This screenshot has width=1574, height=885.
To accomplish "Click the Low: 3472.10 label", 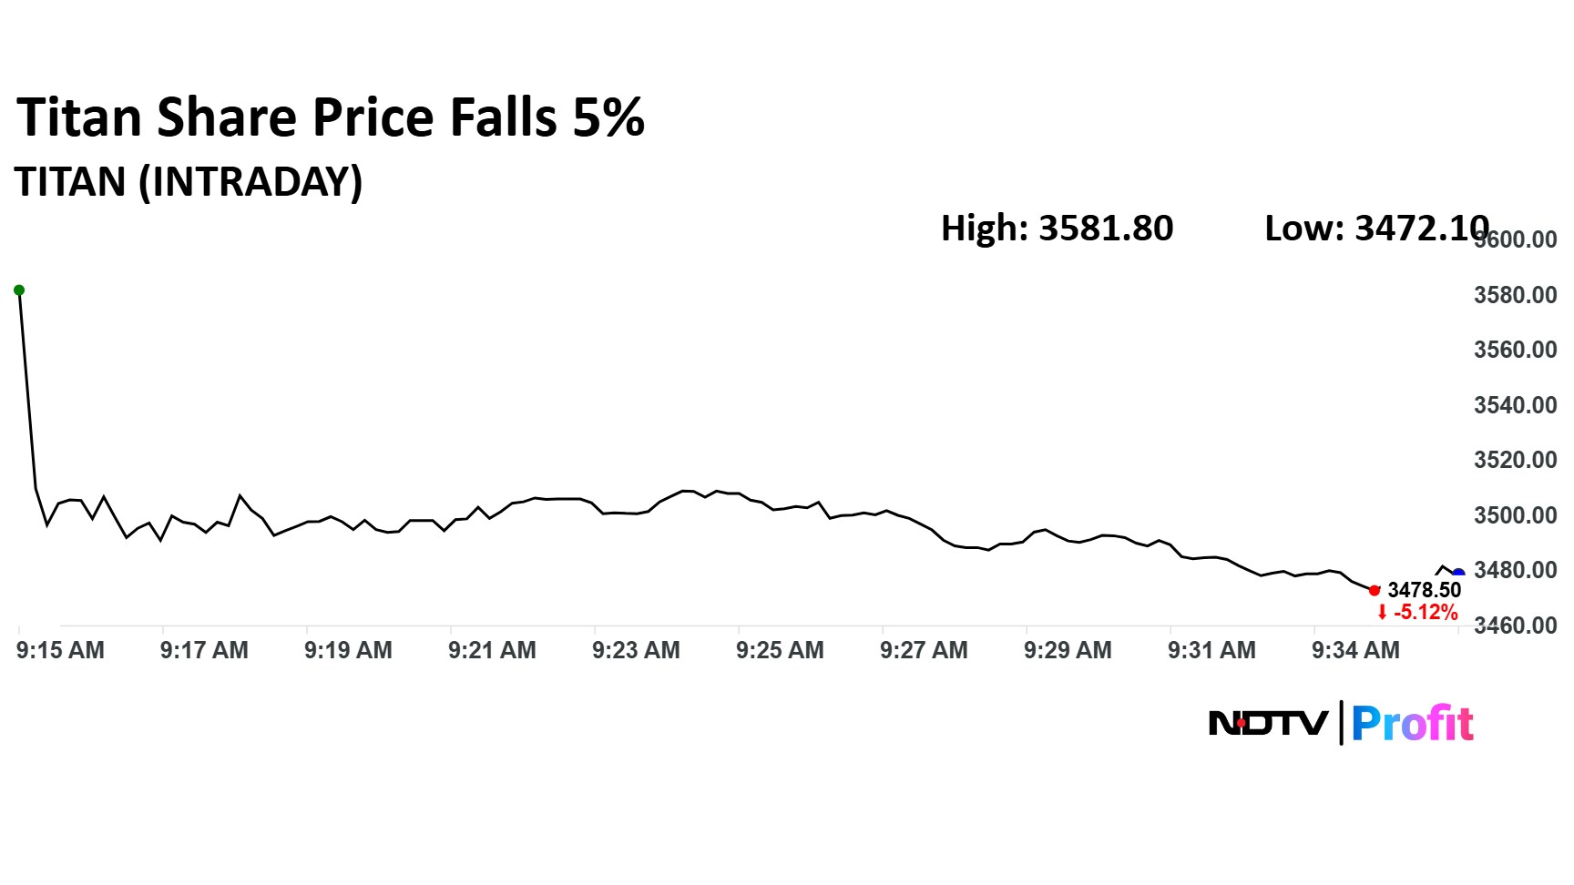I will pyautogui.click(x=1375, y=229).
